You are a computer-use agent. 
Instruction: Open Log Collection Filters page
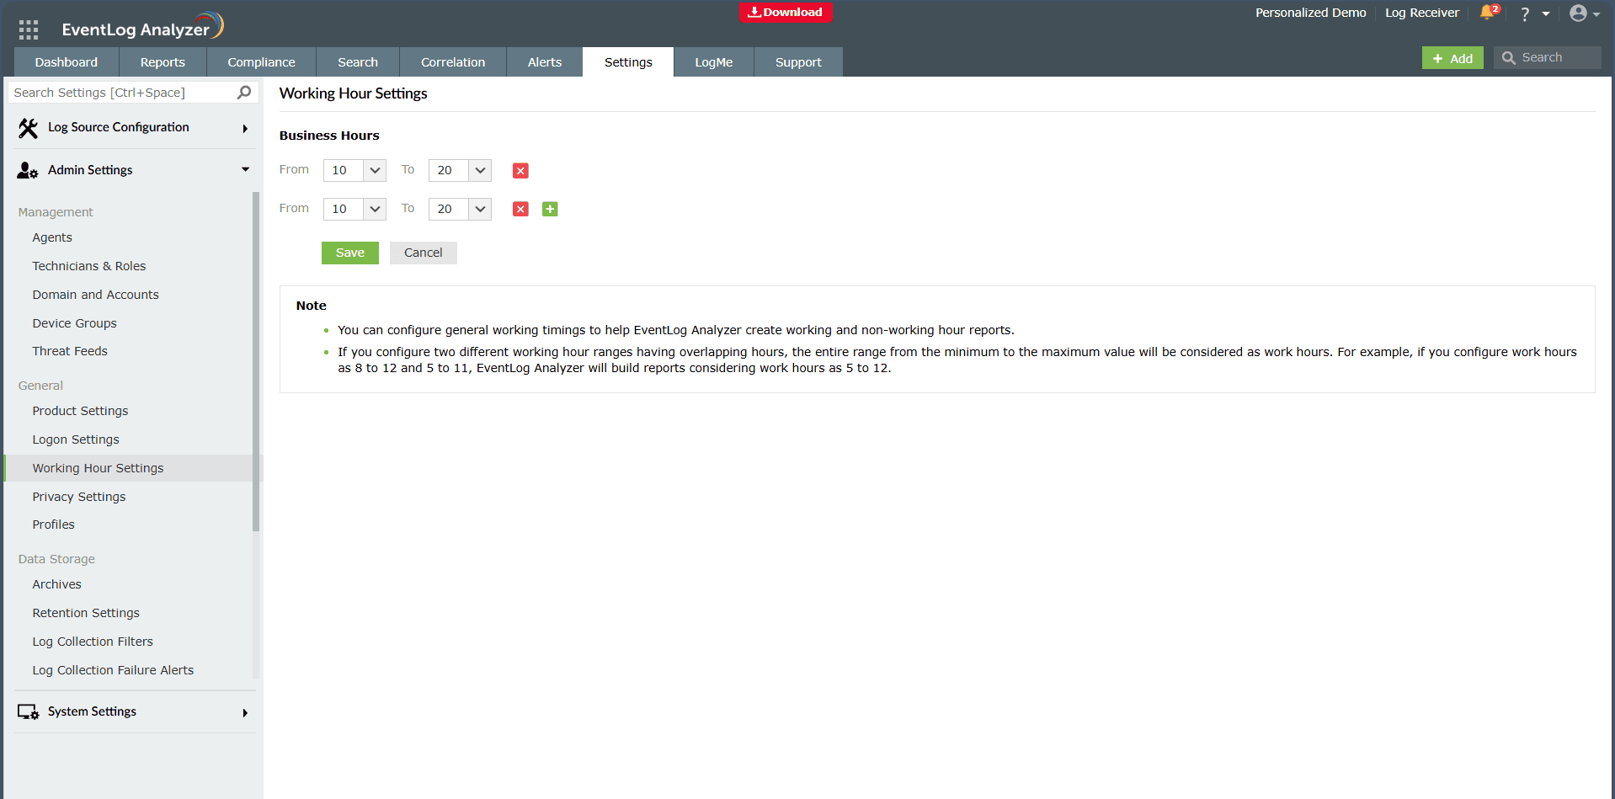[x=93, y=642]
